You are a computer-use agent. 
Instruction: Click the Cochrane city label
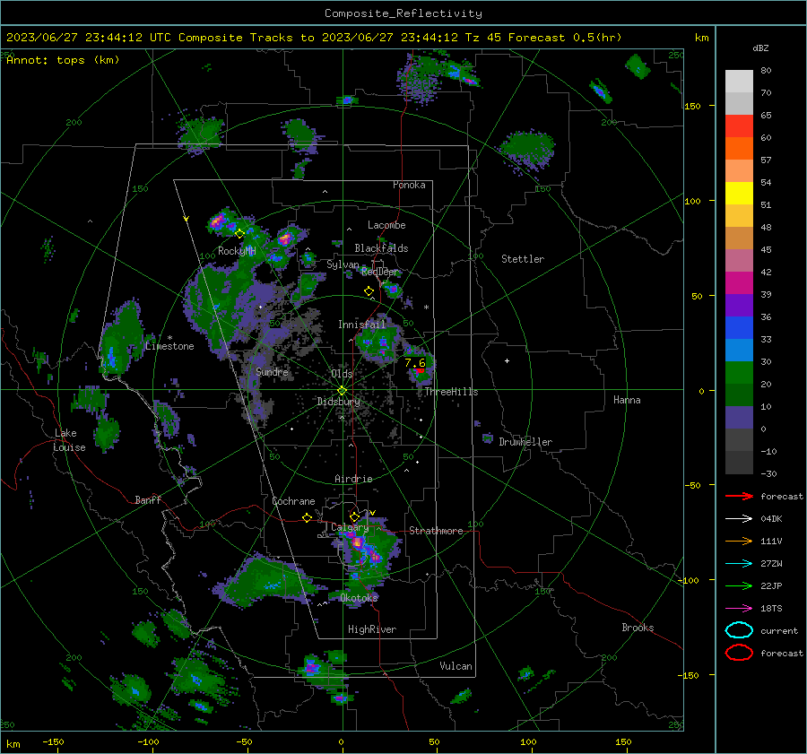(x=293, y=501)
